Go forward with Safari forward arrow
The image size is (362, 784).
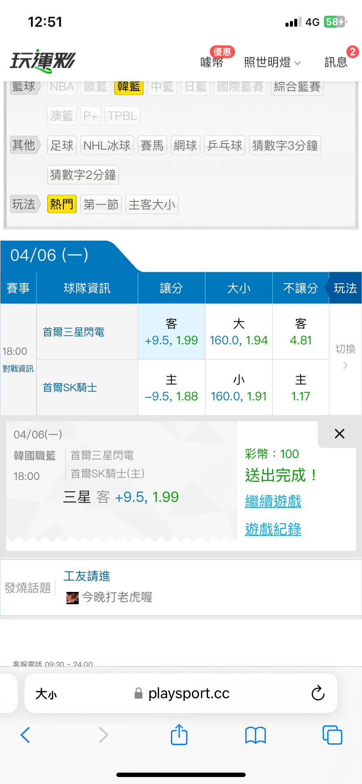pyautogui.click(x=103, y=735)
